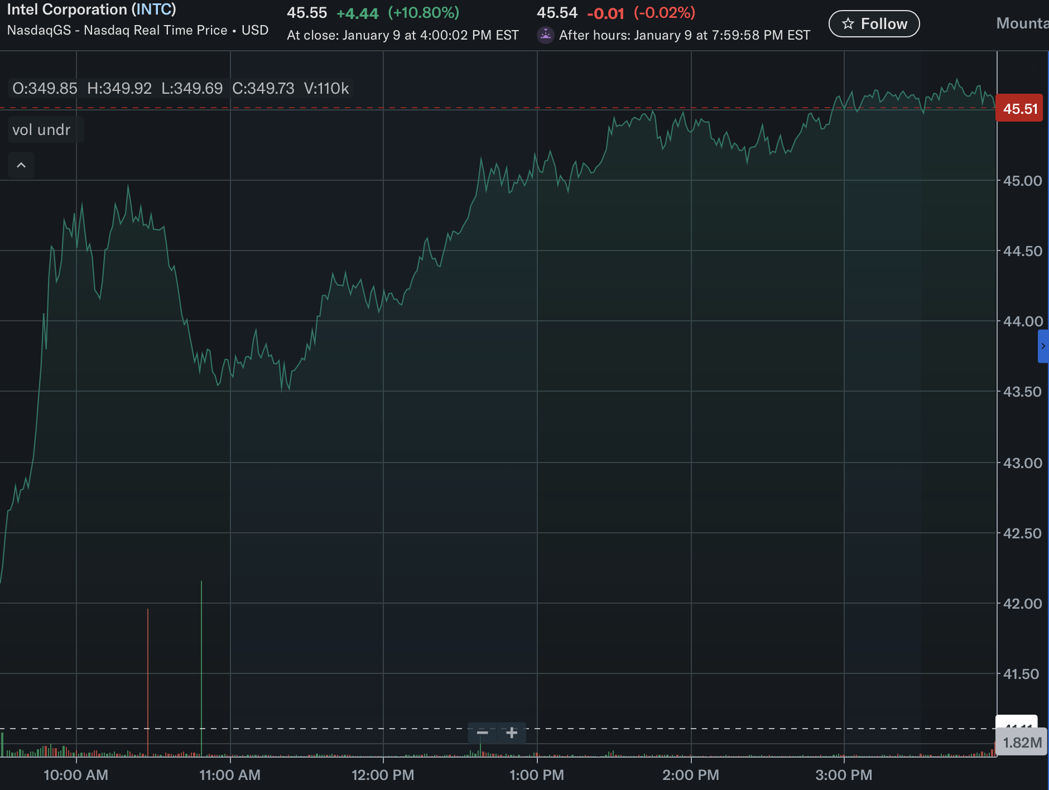
Task: Zoom out the chart with minus icon
Action: [x=483, y=733]
